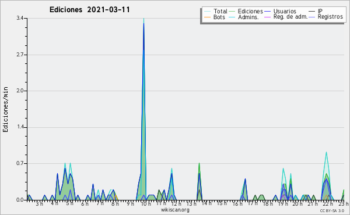Click the '23 h' x-axis label
The width and height of the screenshot is (350, 215).
344,203
